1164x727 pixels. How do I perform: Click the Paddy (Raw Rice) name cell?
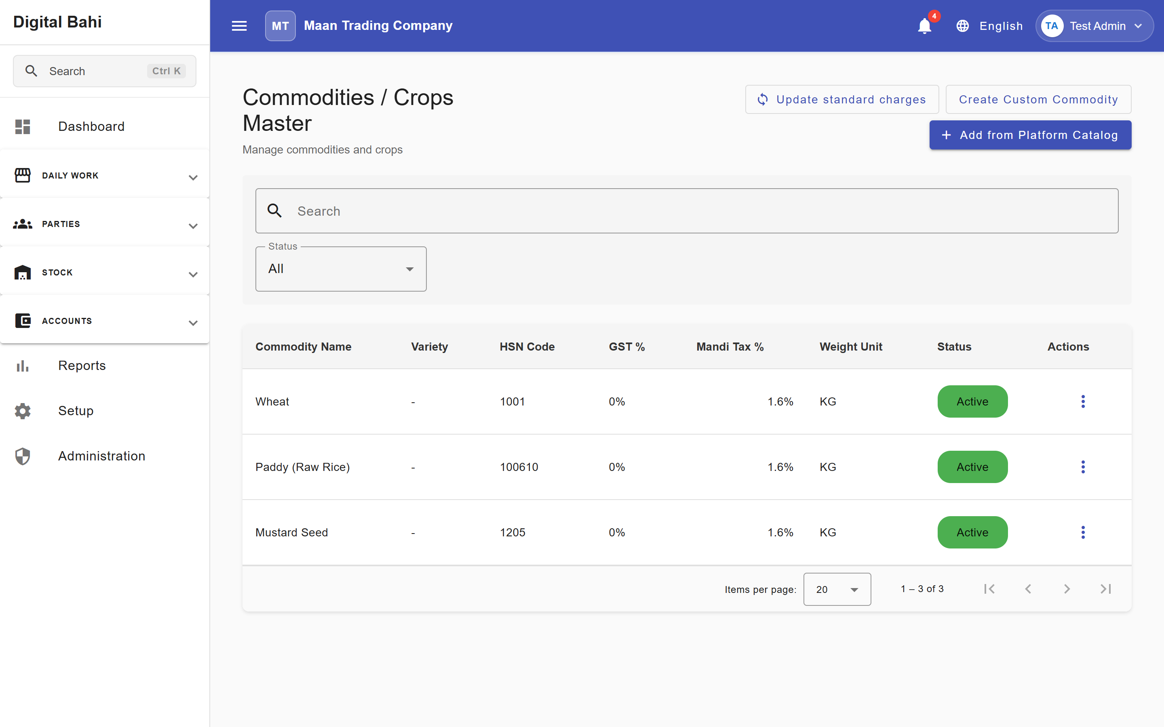coord(303,467)
